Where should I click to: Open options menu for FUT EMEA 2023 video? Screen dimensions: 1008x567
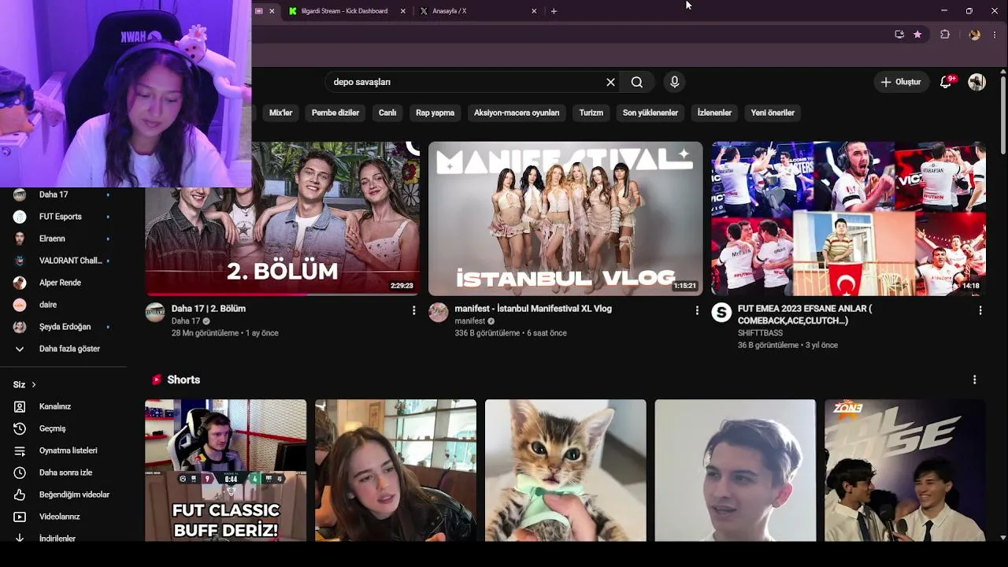(980, 310)
